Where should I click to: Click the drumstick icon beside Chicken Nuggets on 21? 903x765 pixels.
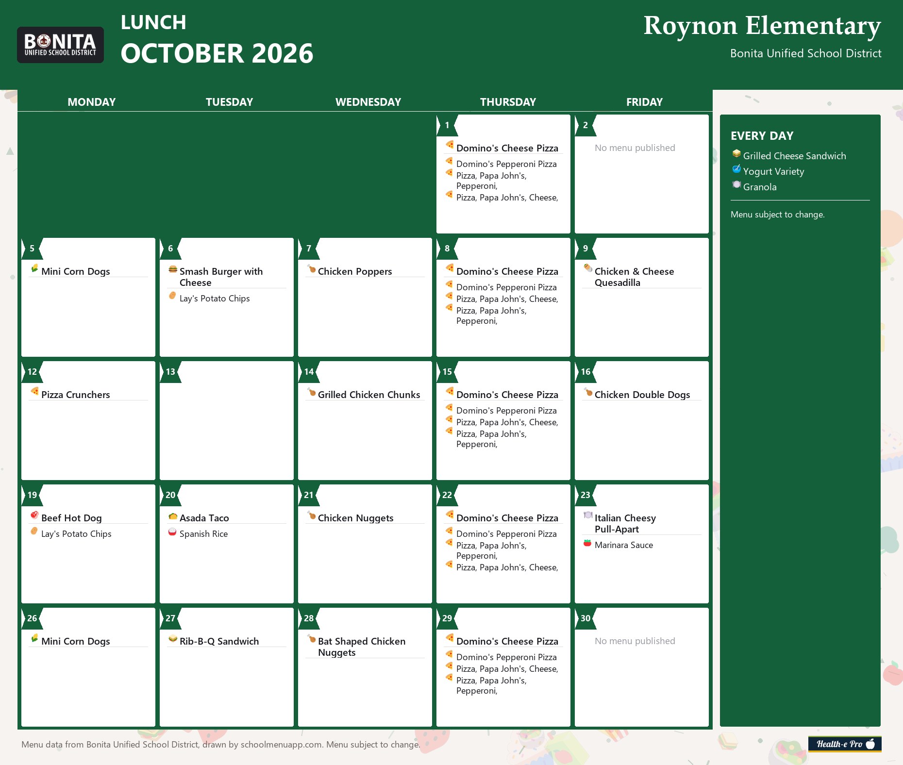click(311, 515)
